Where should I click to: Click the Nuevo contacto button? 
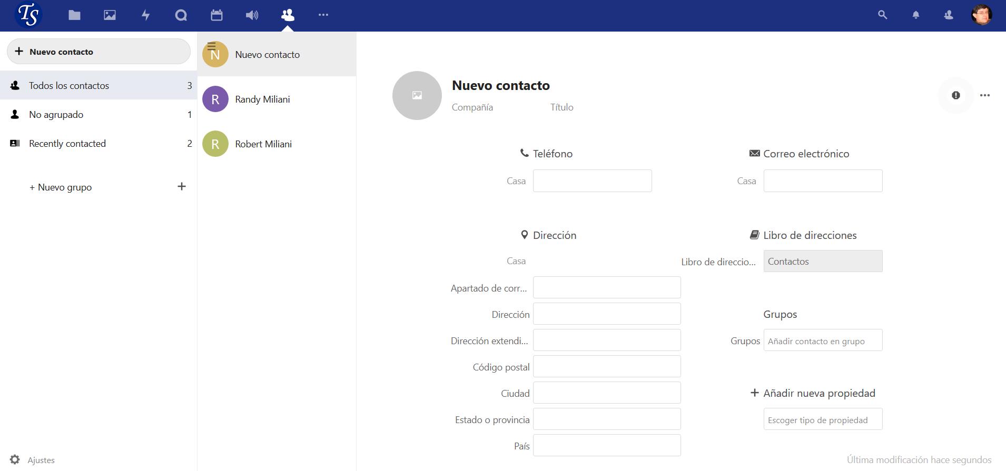pos(98,52)
